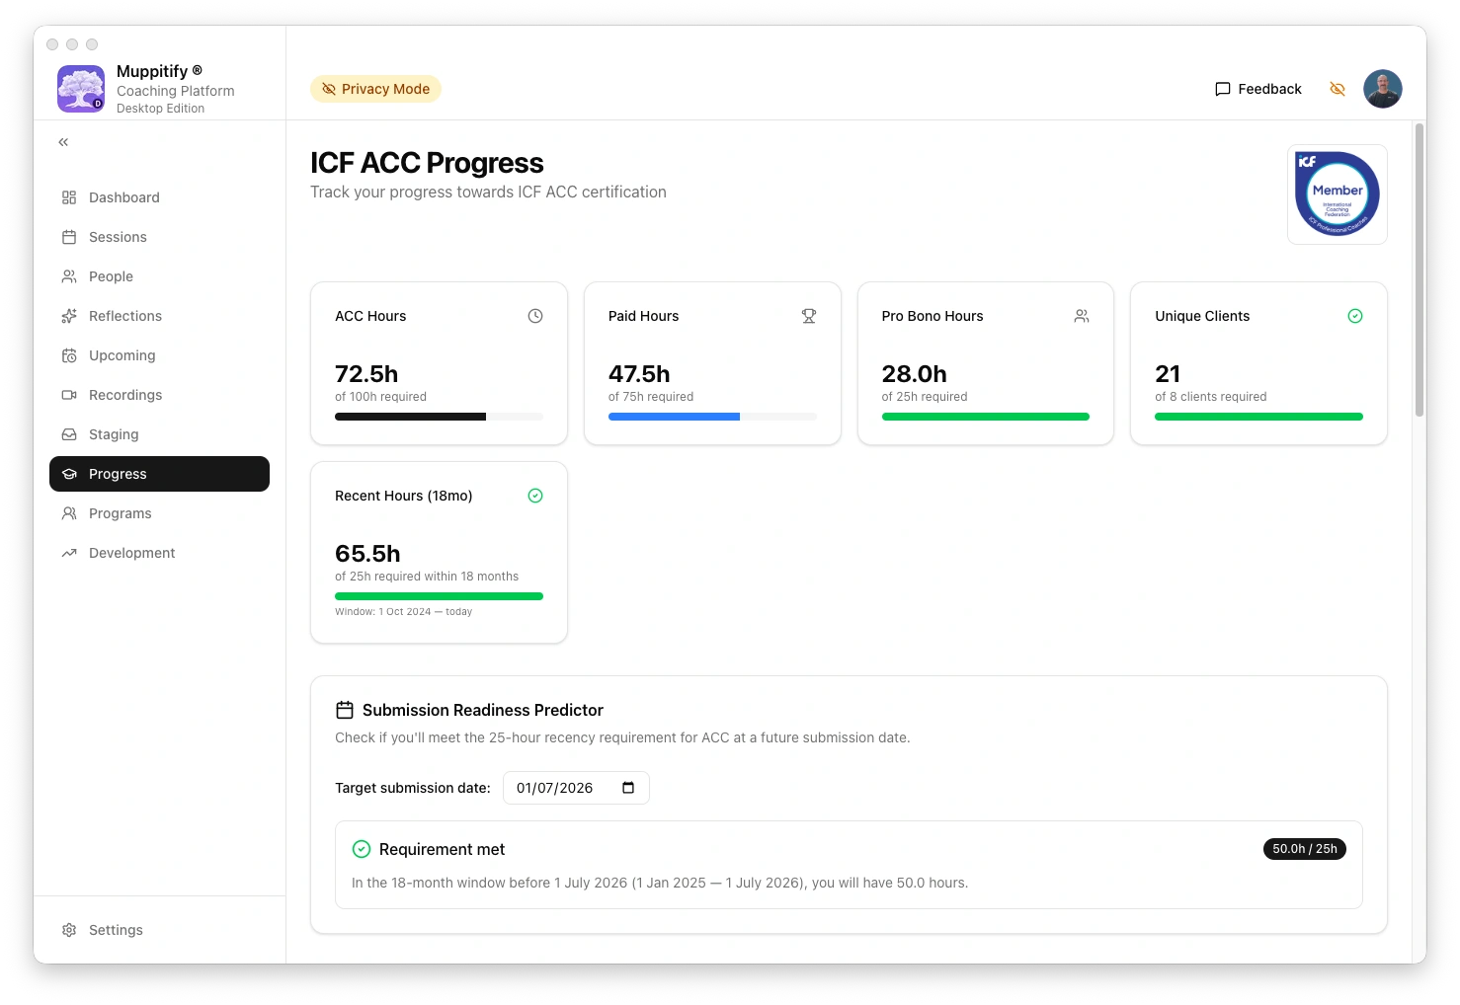Viewport: 1460px width, 1005px height.
Task: Open the profile avatar menu
Action: (1383, 89)
